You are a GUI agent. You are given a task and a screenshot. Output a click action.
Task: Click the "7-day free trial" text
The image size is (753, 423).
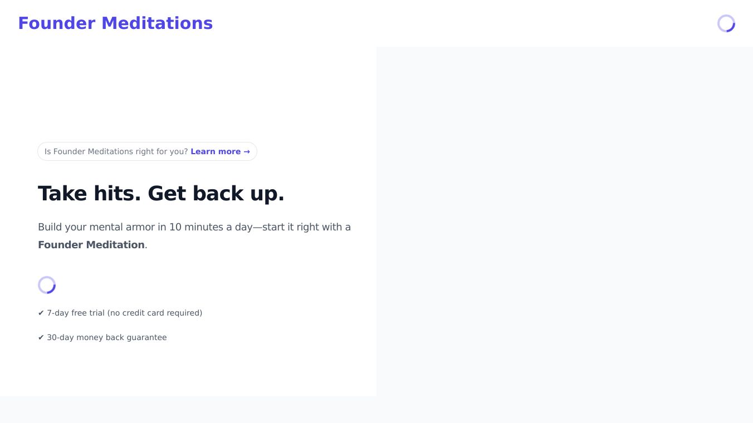pos(76,313)
